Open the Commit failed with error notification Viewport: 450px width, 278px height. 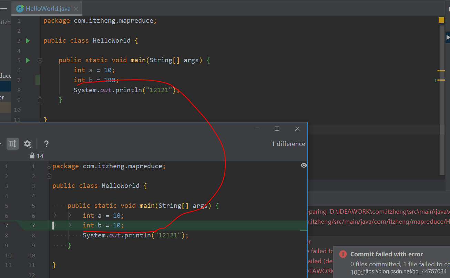click(x=386, y=254)
